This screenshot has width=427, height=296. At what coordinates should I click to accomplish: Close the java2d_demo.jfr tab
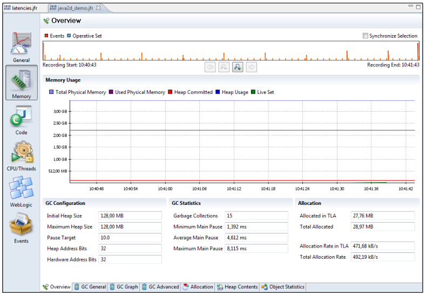pos(98,9)
